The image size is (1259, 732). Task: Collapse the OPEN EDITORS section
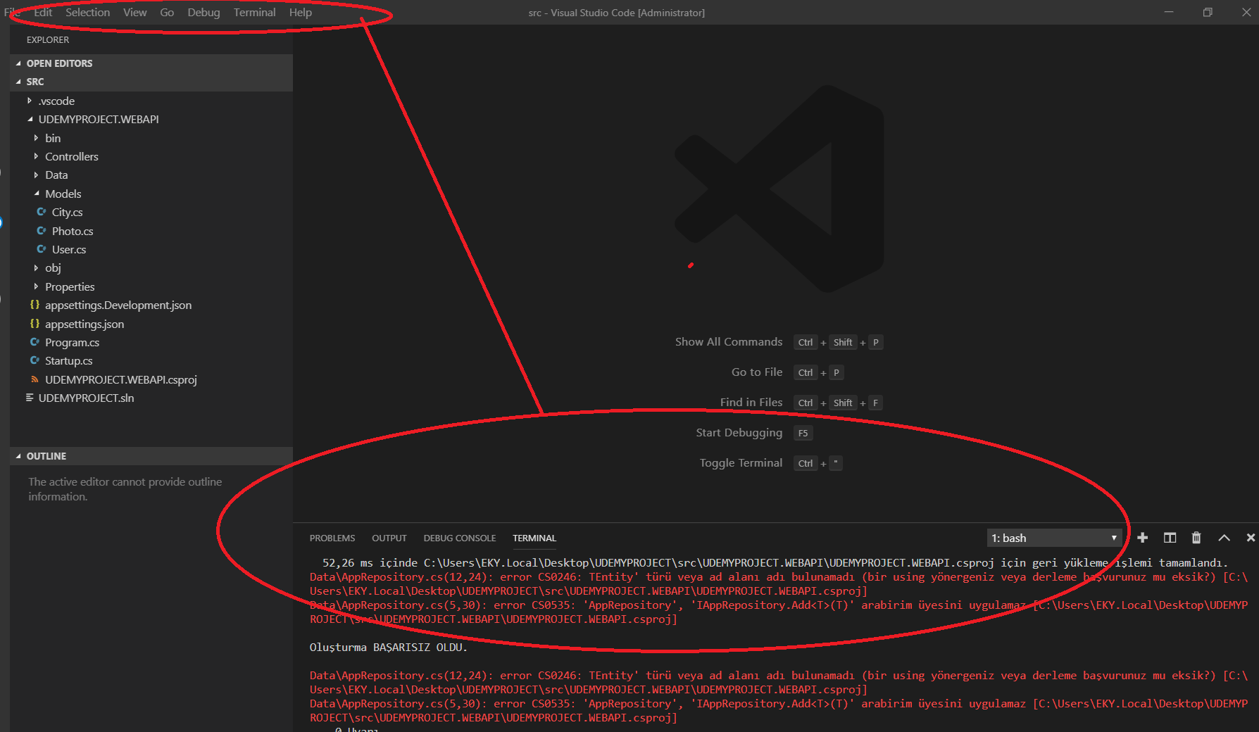coord(59,63)
